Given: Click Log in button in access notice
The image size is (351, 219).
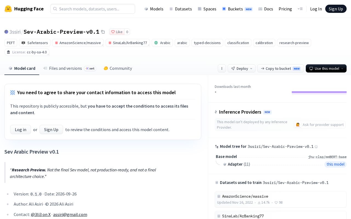Looking at the screenshot, I should [21, 129].
